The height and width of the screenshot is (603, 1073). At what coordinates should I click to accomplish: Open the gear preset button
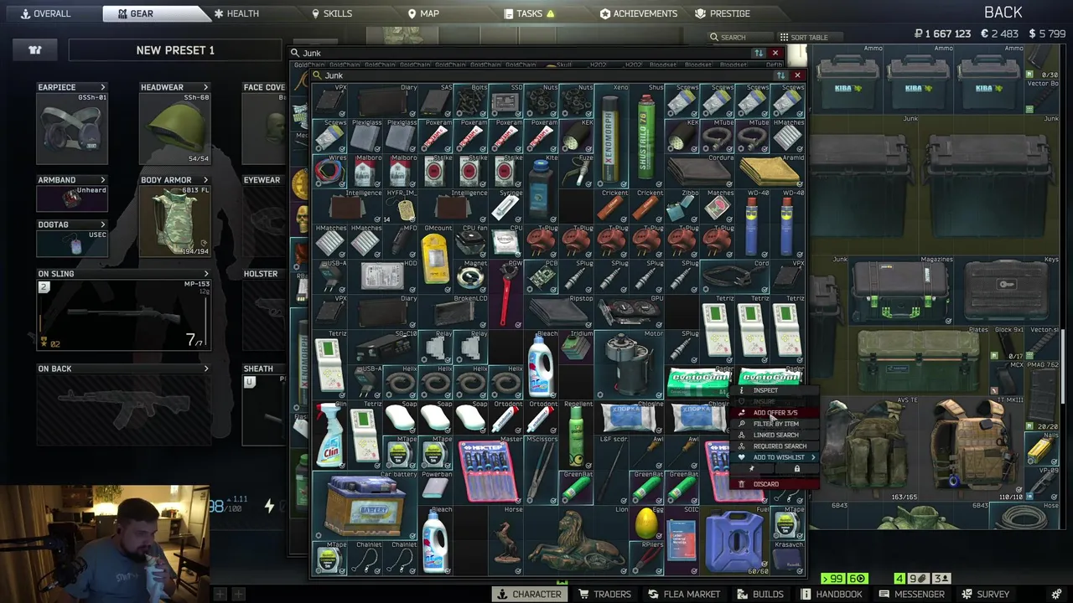point(35,50)
